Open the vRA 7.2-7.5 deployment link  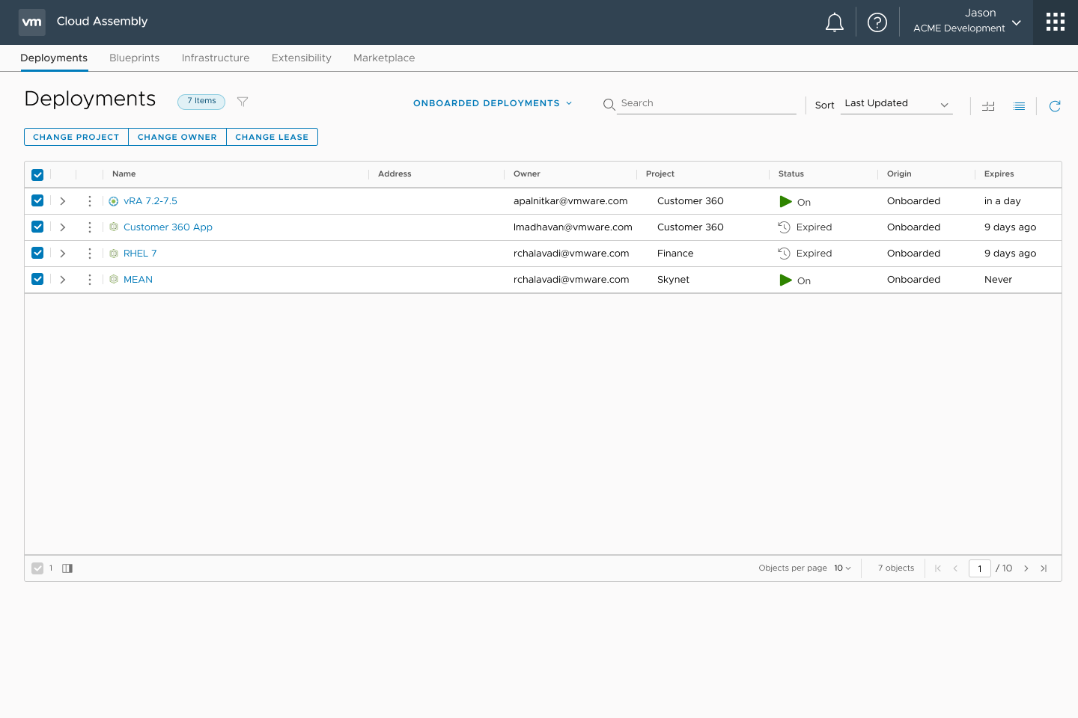click(150, 201)
